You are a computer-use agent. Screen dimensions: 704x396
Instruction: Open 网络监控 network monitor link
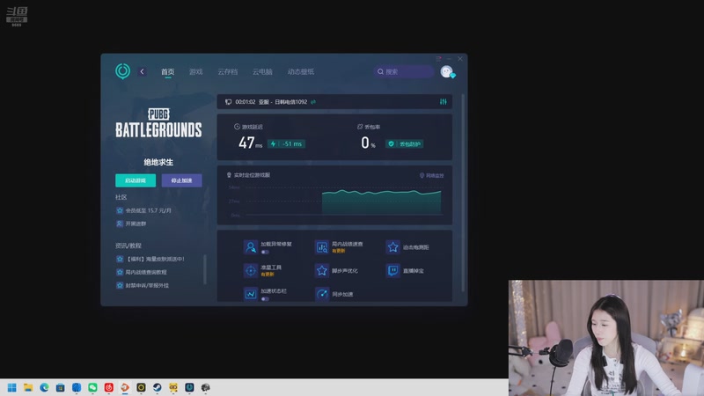(431, 175)
